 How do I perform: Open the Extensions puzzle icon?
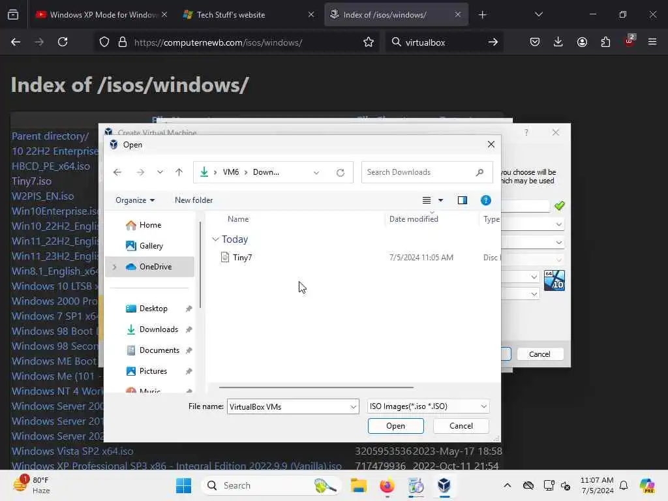pyautogui.click(x=605, y=42)
